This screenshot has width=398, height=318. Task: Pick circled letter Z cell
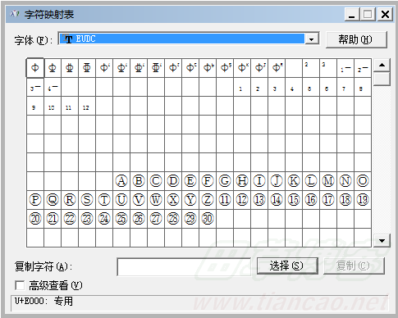pos(208,200)
